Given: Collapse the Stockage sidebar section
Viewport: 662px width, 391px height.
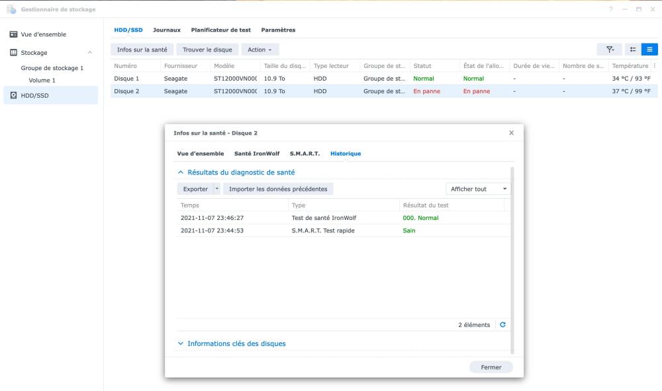Looking at the screenshot, I should [90, 53].
